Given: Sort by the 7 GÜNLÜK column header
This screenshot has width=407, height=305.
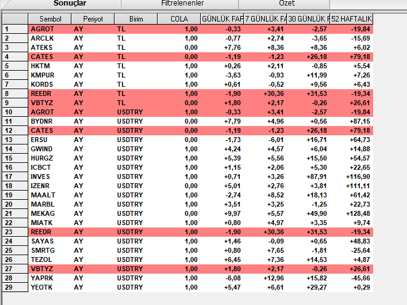Looking at the screenshot, I should 265,19.
